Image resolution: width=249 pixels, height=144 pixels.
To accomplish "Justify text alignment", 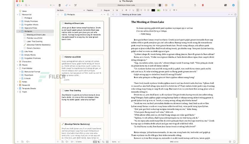I will pos(148,10).
